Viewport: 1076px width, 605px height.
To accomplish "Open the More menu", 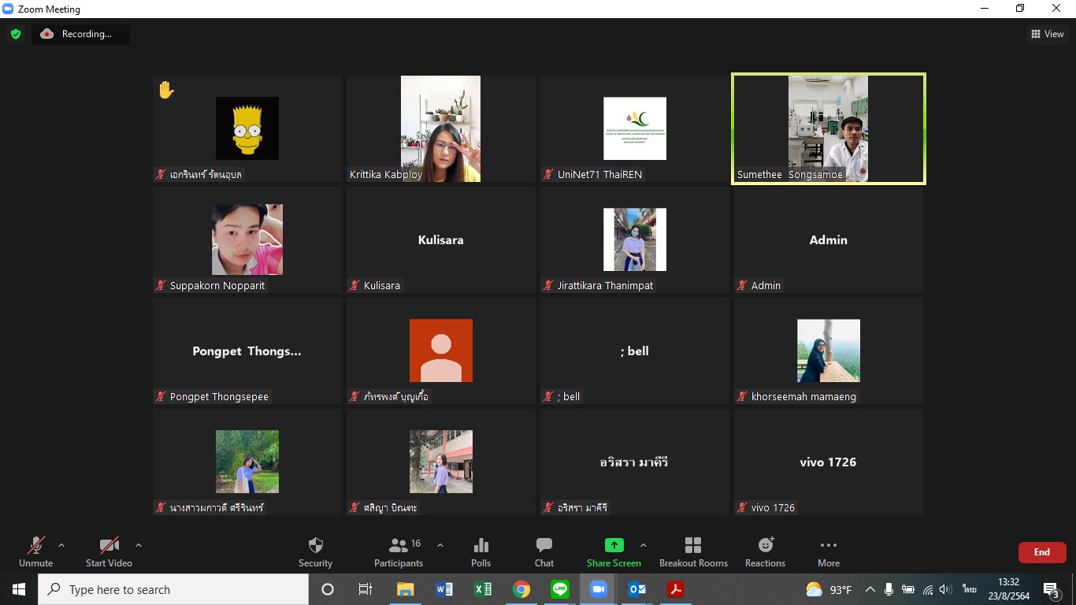I will pos(828,551).
